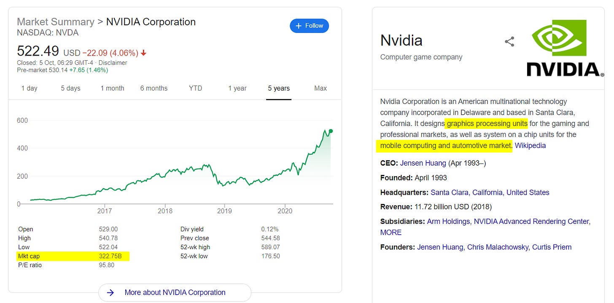Expand subsidiaries with the MORE link
This screenshot has height=303, width=614.
(x=390, y=233)
